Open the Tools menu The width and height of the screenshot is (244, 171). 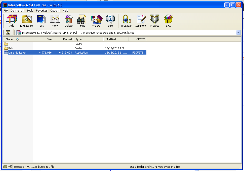click(x=30, y=11)
